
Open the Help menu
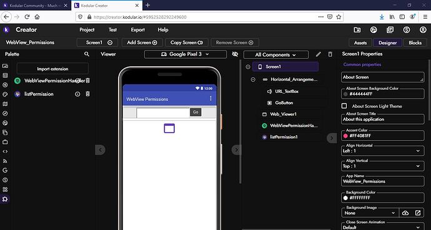pyautogui.click(x=163, y=30)
